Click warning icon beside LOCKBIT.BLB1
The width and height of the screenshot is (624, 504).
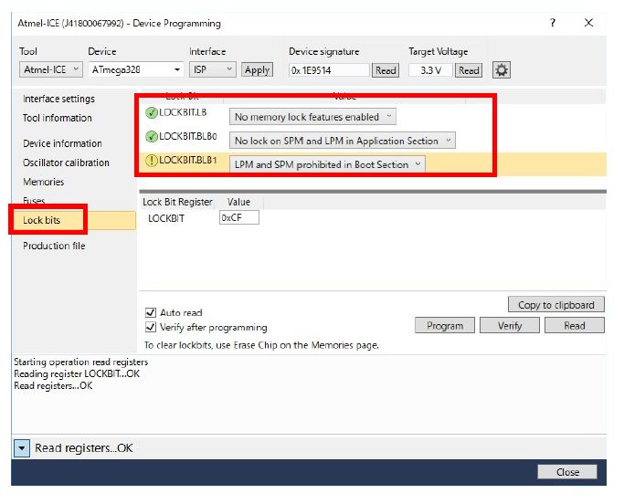coord(152,161)
